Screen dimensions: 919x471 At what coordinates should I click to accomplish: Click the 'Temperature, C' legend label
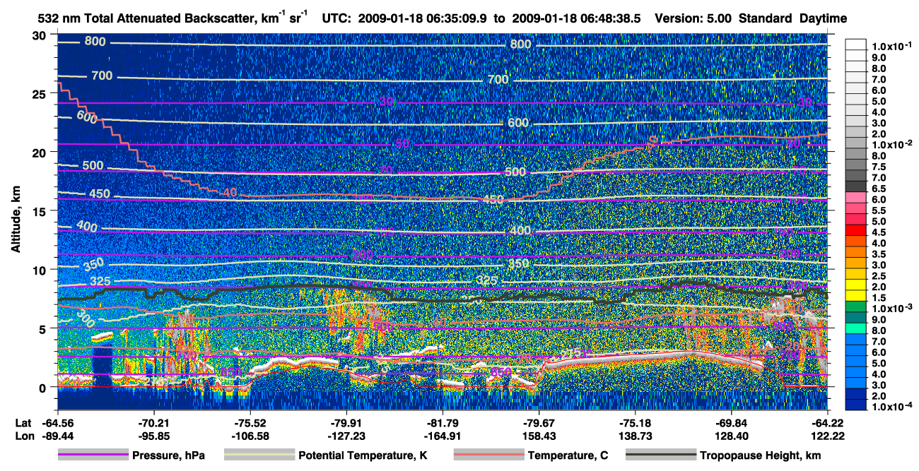(x=568, y=455)
